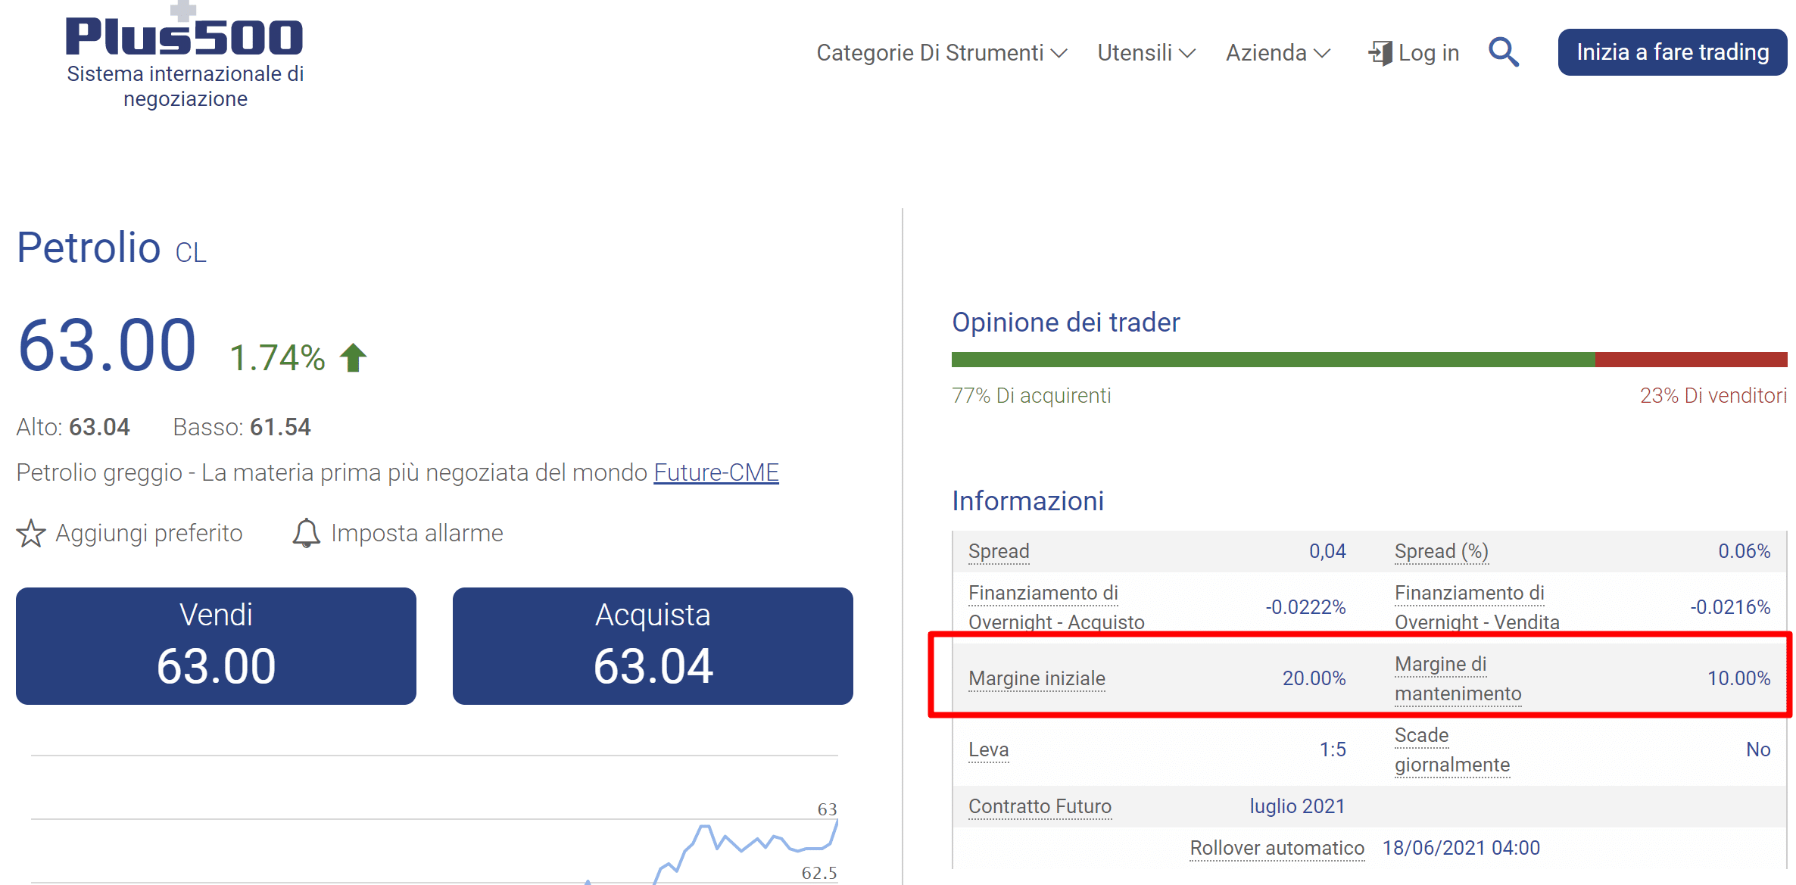Viewport: 1796px width, 885px height.
Task: Click the Petrolio title heading
Action: tap(89, 248)
